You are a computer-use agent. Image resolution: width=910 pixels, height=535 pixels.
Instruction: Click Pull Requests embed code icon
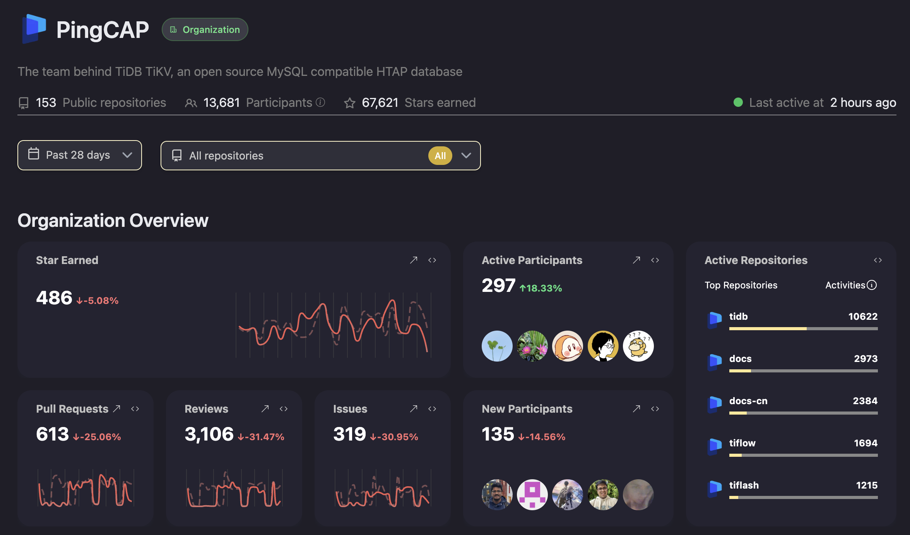[x=135, y=409]
